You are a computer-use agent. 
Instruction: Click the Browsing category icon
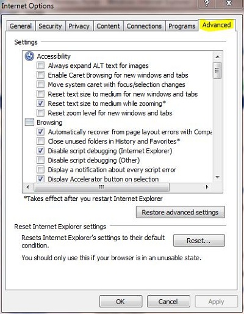[x=29, y=122]
